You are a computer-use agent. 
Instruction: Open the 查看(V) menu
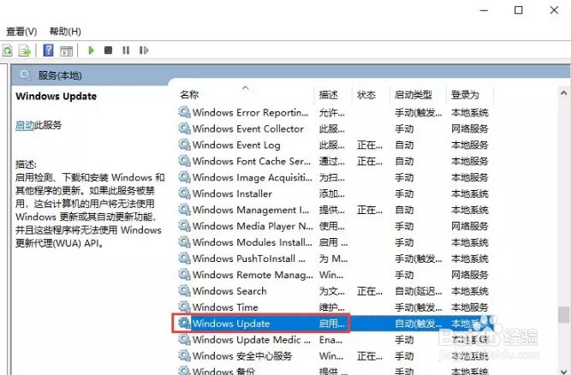coord(21,32)
